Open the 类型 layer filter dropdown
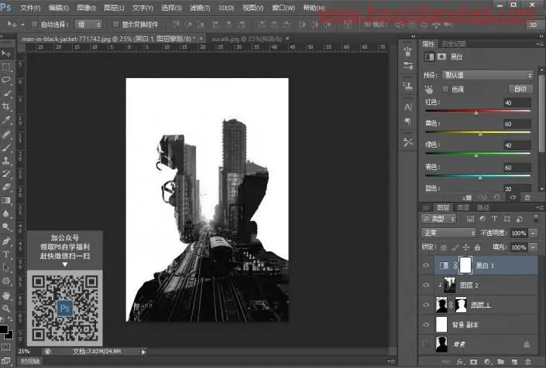The height and width of the screenshot is (368, 546). pyautogui.click(x=438, y=219)
